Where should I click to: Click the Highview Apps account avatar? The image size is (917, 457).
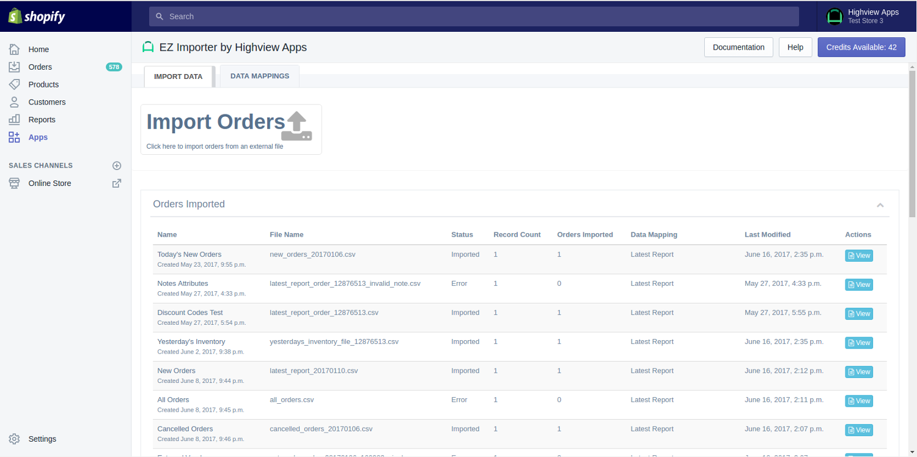pos(834,16)
